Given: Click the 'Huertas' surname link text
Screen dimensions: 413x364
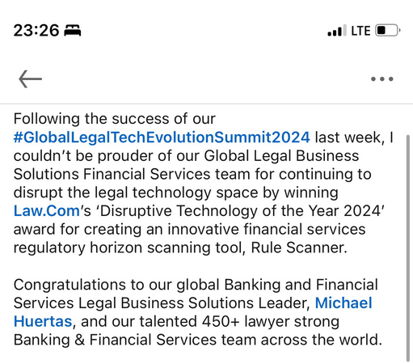Looking at the screenshot, I should point(43,321).
